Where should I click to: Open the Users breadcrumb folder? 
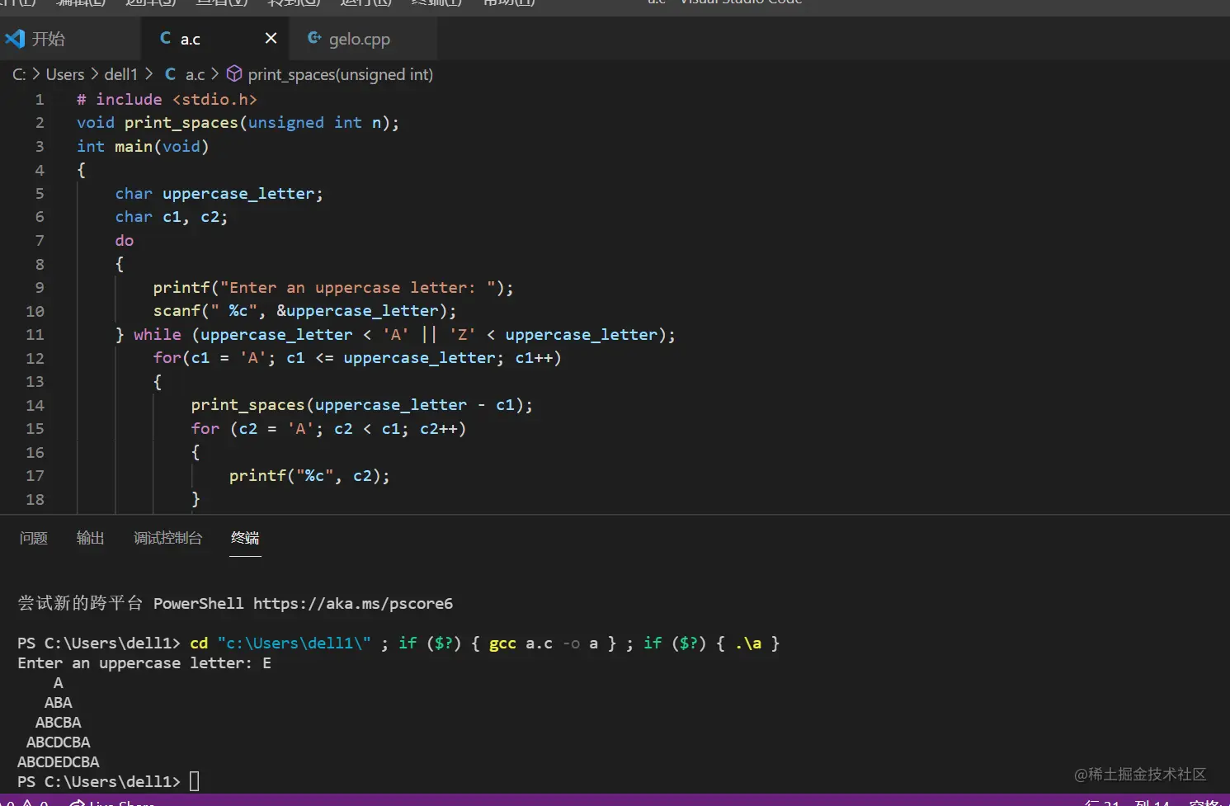[x=65, y=74]
